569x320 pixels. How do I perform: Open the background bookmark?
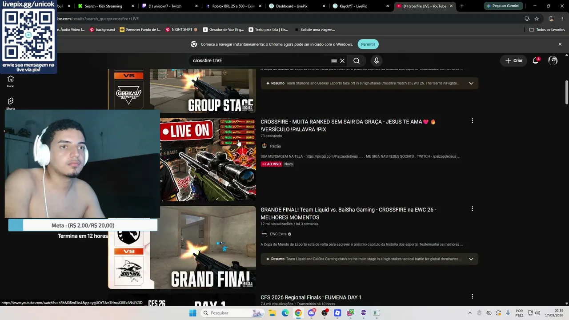[102, 29]
